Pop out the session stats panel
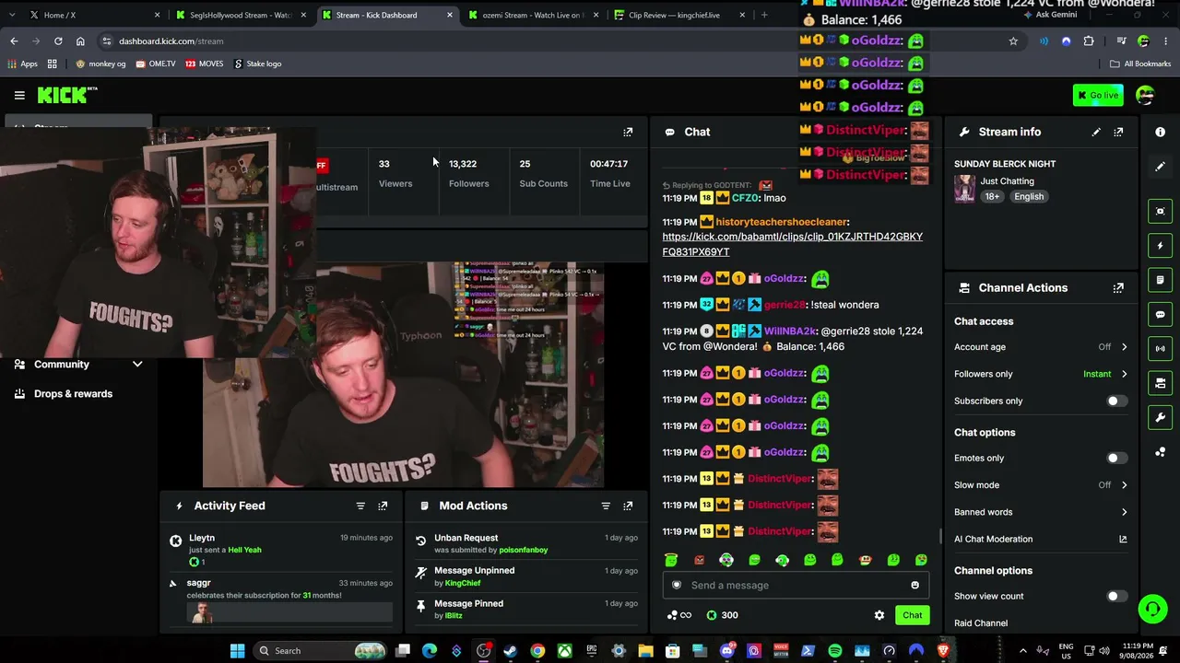The width and height of the screenshot is (1180, 663). click(x=628, y=132)
